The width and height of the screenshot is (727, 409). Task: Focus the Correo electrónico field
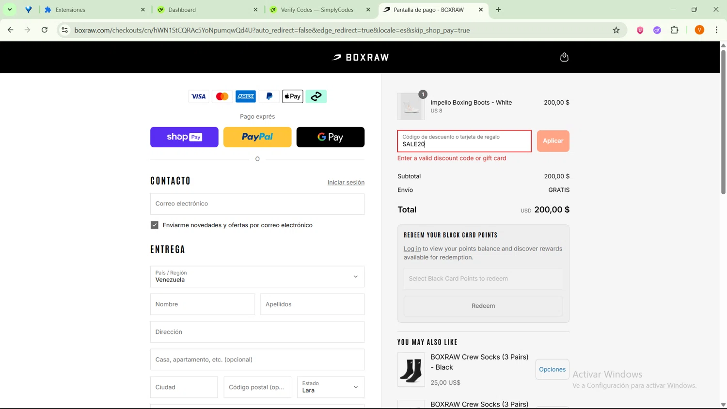pos(257,204)
